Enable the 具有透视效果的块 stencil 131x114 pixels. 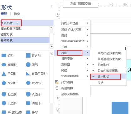(x=108, y=59)
